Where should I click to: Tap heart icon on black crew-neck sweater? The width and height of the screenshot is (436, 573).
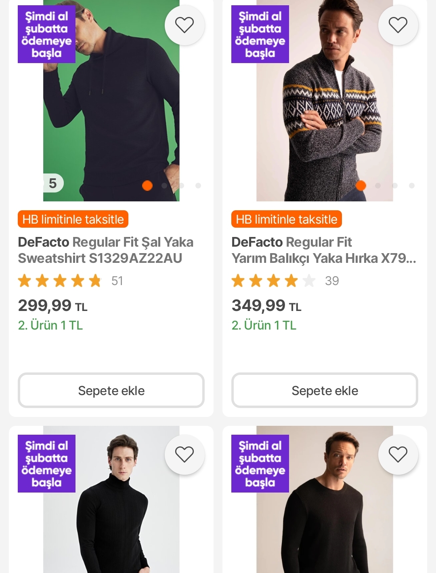point(398,454)
